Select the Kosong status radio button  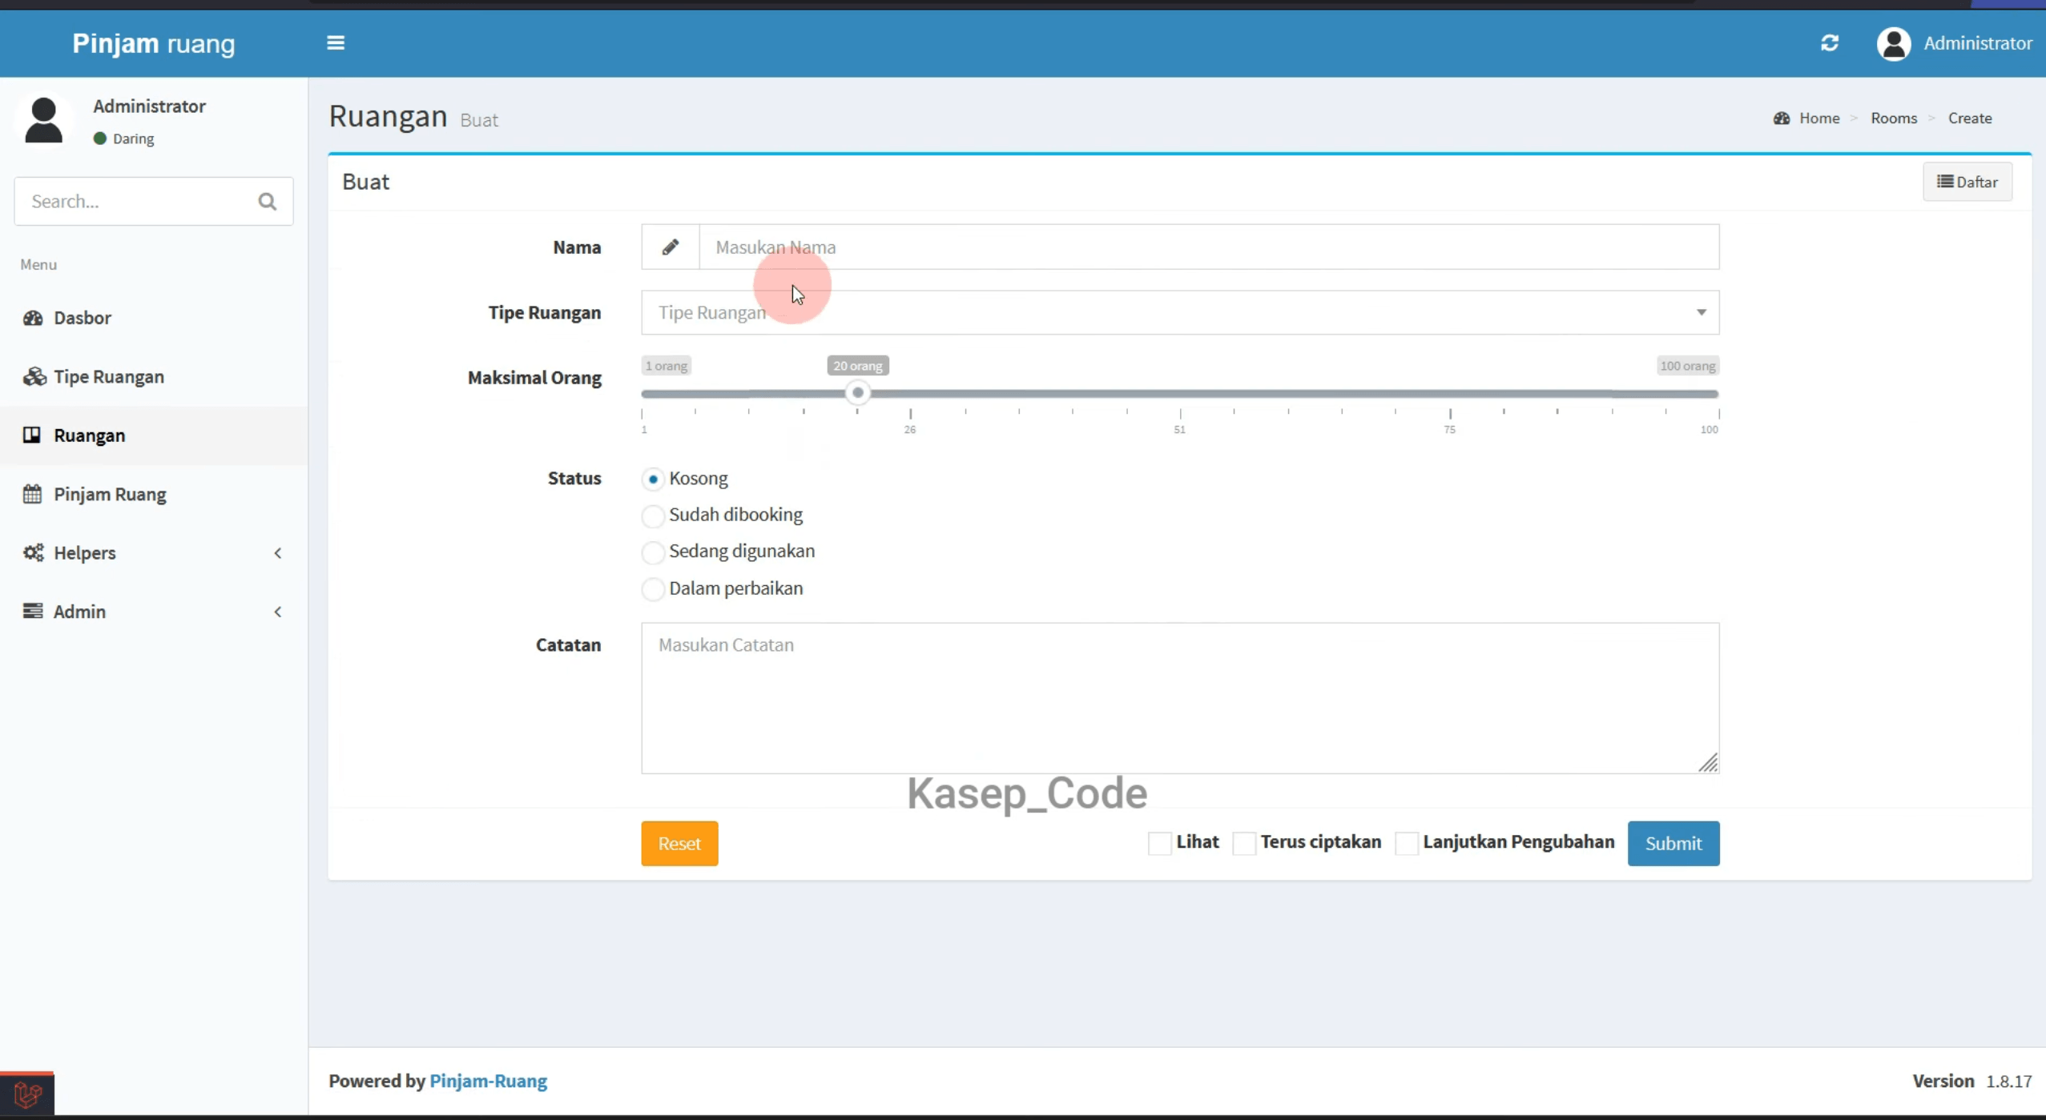click(653, 479)
